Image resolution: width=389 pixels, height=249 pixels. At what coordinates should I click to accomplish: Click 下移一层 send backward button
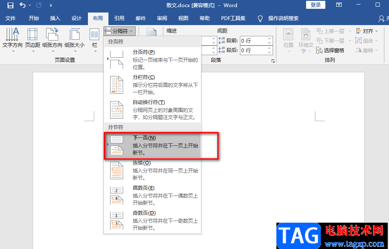330,41
